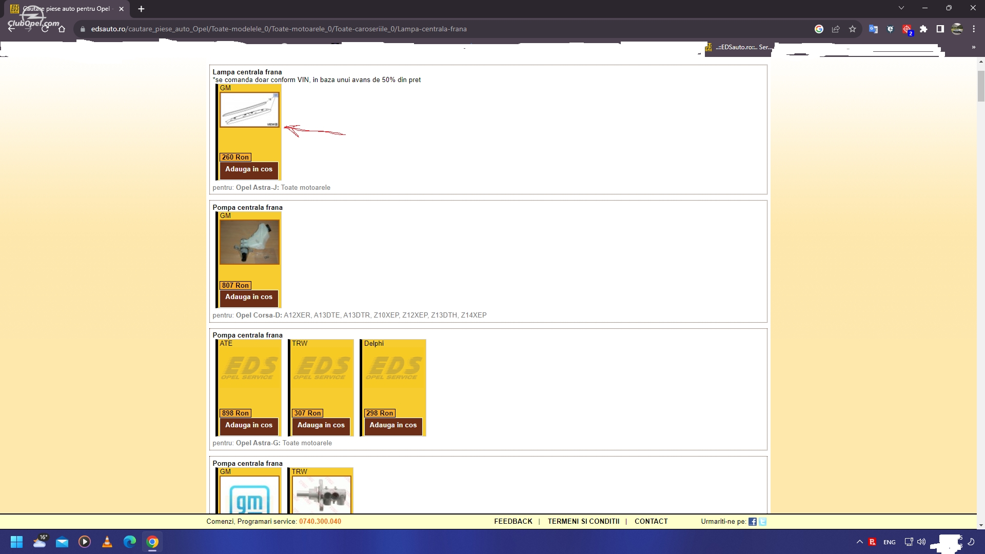Click the Opel Corsa-D engine list text

[x=349, y=315]
